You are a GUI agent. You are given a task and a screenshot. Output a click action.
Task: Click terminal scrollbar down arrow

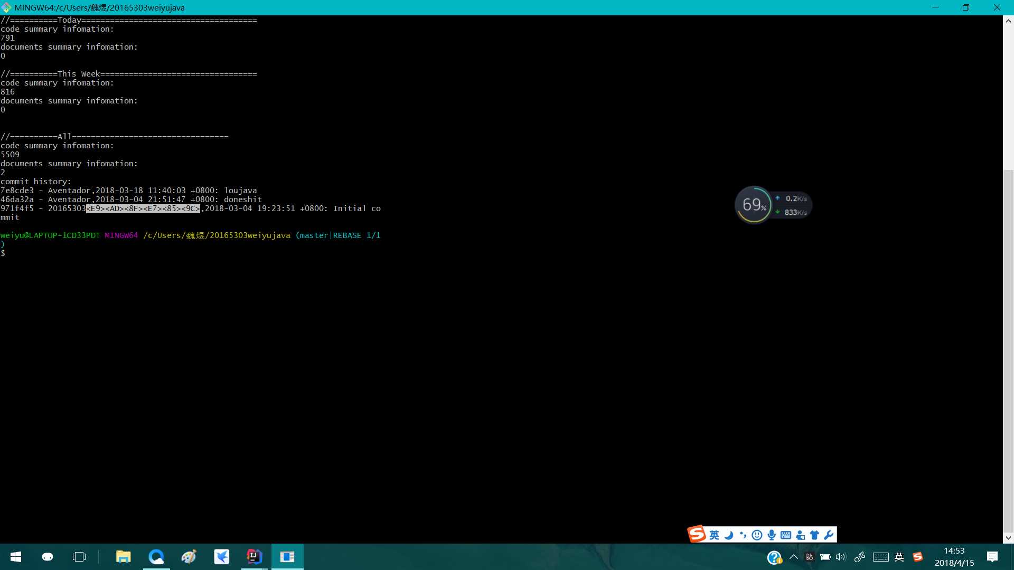tap(1008, 538)
